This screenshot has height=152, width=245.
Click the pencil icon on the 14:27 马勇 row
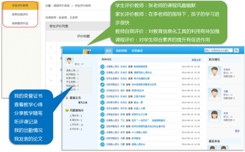point(102,139)
